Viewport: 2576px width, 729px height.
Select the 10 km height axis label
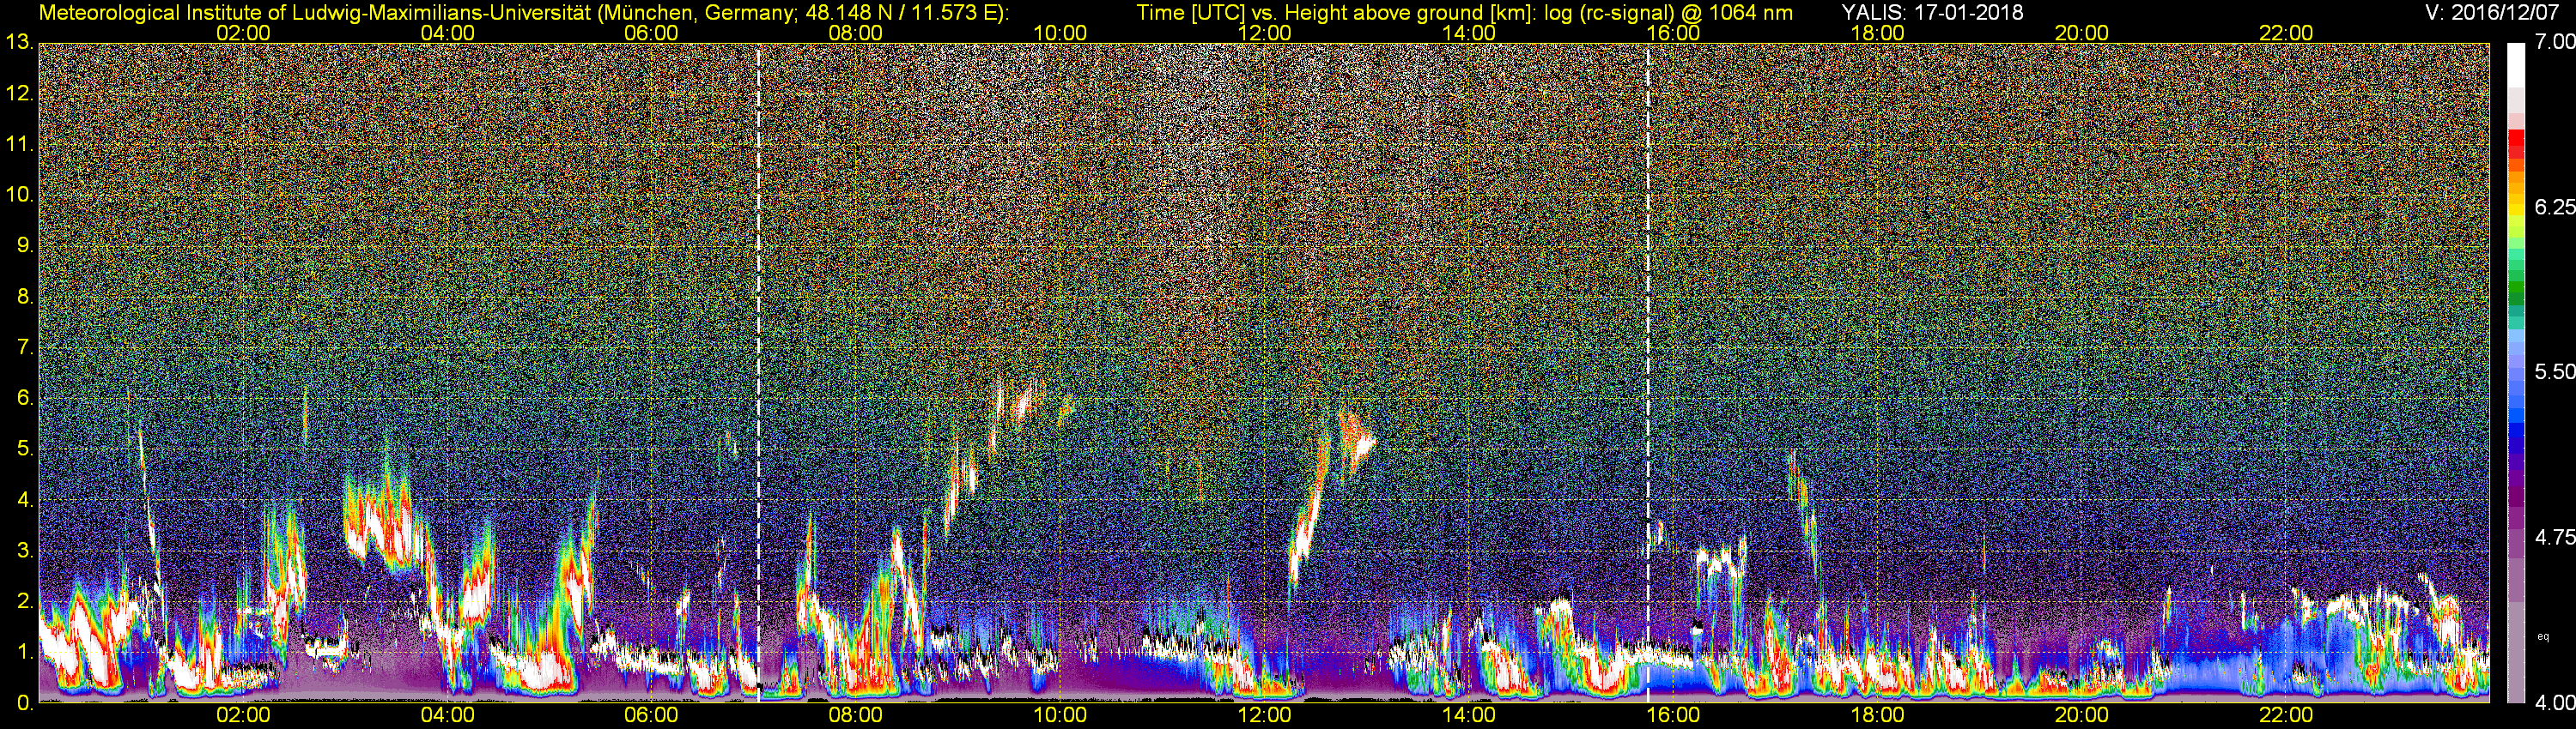click(19, 195)
